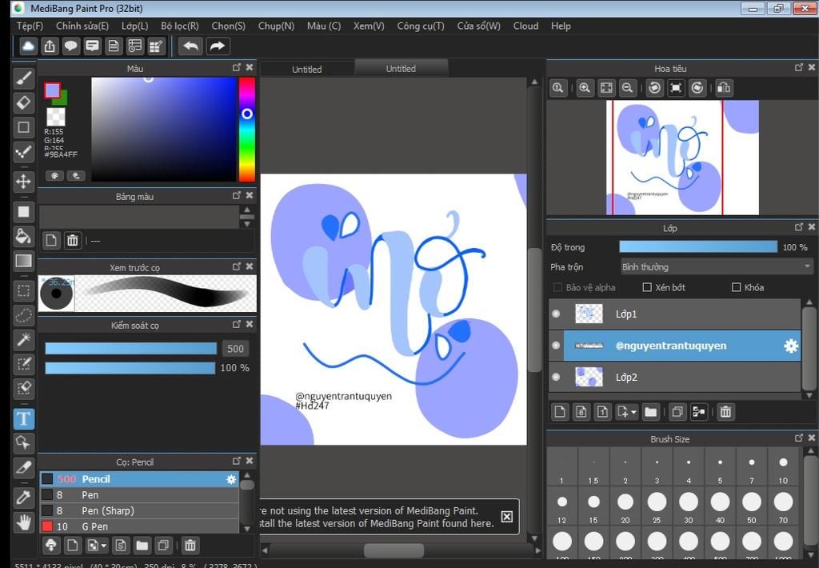Viewport: 819px width, 568px height.
Task: Open the Công cụ(T) menu
Action: pos(421,26)
